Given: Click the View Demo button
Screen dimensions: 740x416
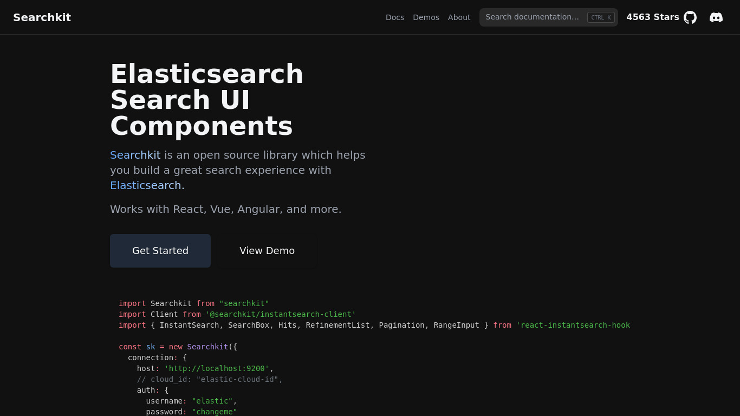Looking at the screenshot, I should click(267, 251).
